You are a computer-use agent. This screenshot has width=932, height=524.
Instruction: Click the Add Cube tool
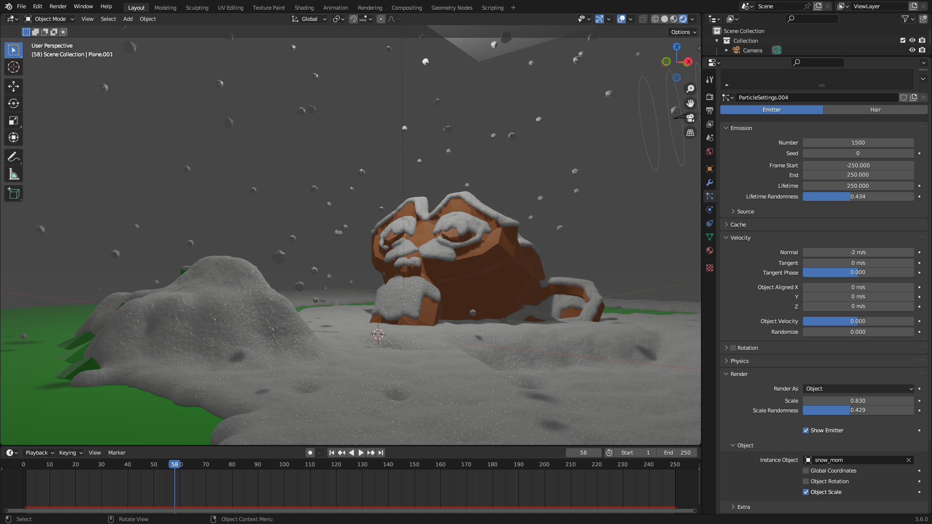pyautogui.click(x=14, y=194)
